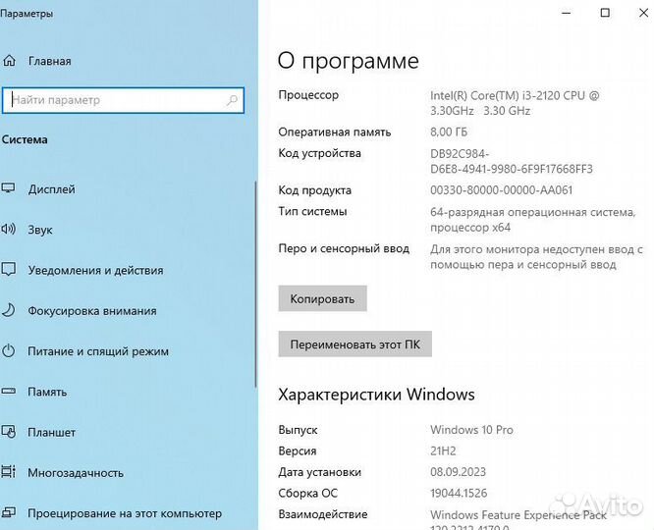Maximize the Параметры window
654x530 pixels.
coord(605,13)
